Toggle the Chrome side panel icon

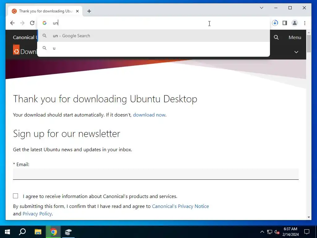[285, 23]
